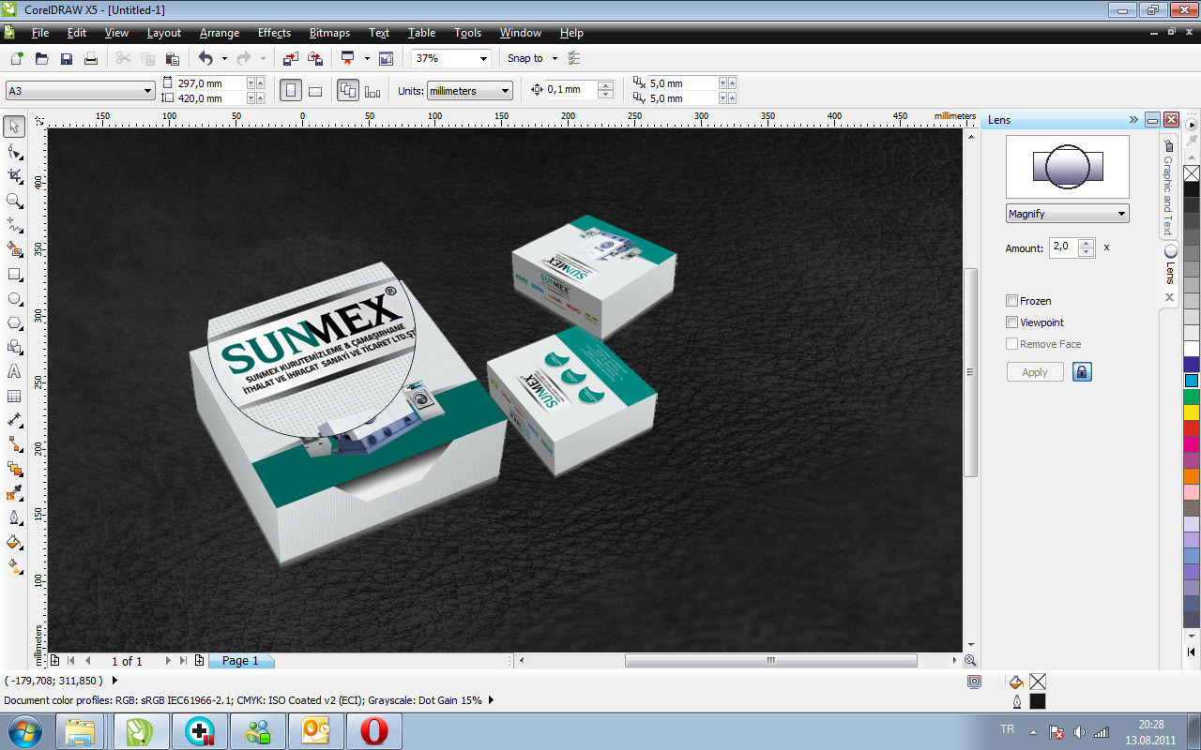Select the Ellipse tool
Viewport: 1201px width, 750px height.
pos(14,298)
